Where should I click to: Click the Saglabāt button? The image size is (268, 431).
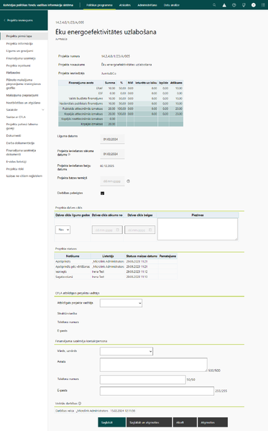(112, 422)
